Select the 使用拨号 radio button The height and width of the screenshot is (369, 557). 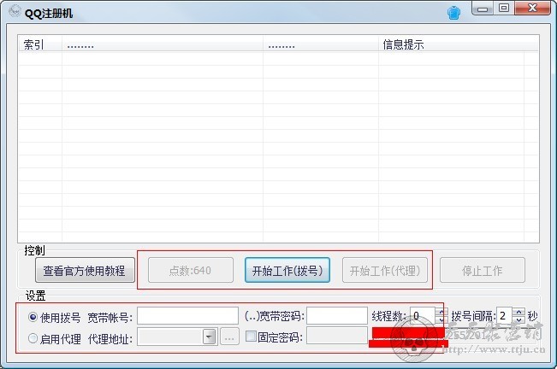pos(33,317)
